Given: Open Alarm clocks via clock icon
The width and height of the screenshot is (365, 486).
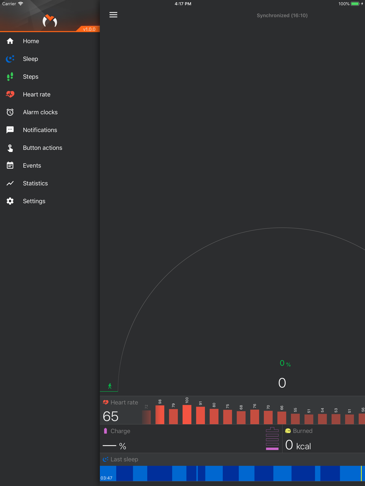Looking at the screenshot, I should pyautogui.click(x=10, y=112).
